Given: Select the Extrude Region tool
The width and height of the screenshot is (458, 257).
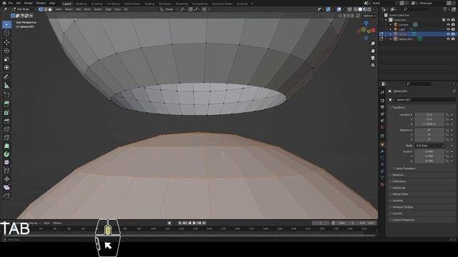Looking at the screenshot, I should pos(6,104).
